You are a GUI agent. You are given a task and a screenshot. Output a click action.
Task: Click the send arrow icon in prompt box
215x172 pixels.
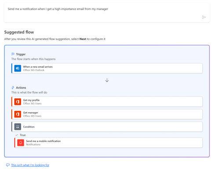click(x=204, y=17)
